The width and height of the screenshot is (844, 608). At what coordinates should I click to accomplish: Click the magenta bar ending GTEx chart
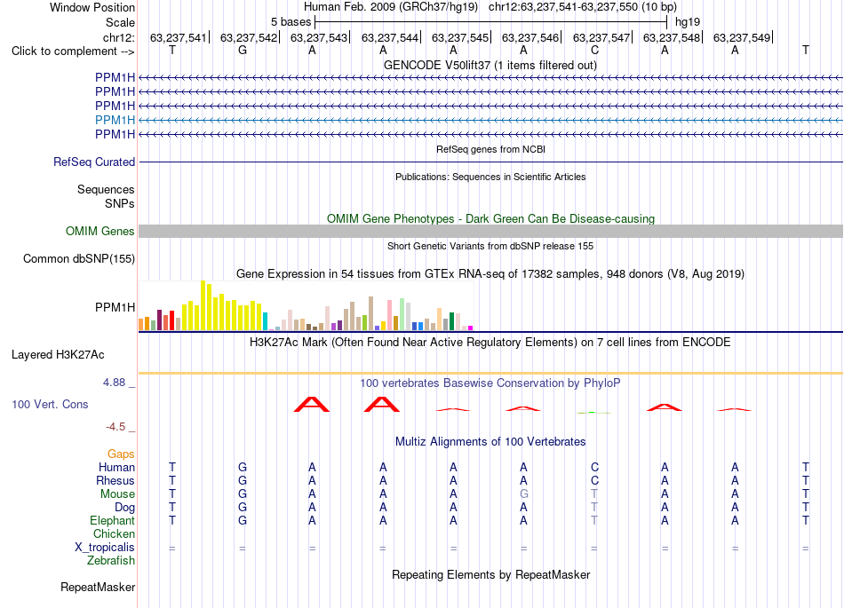pos(470,328)
